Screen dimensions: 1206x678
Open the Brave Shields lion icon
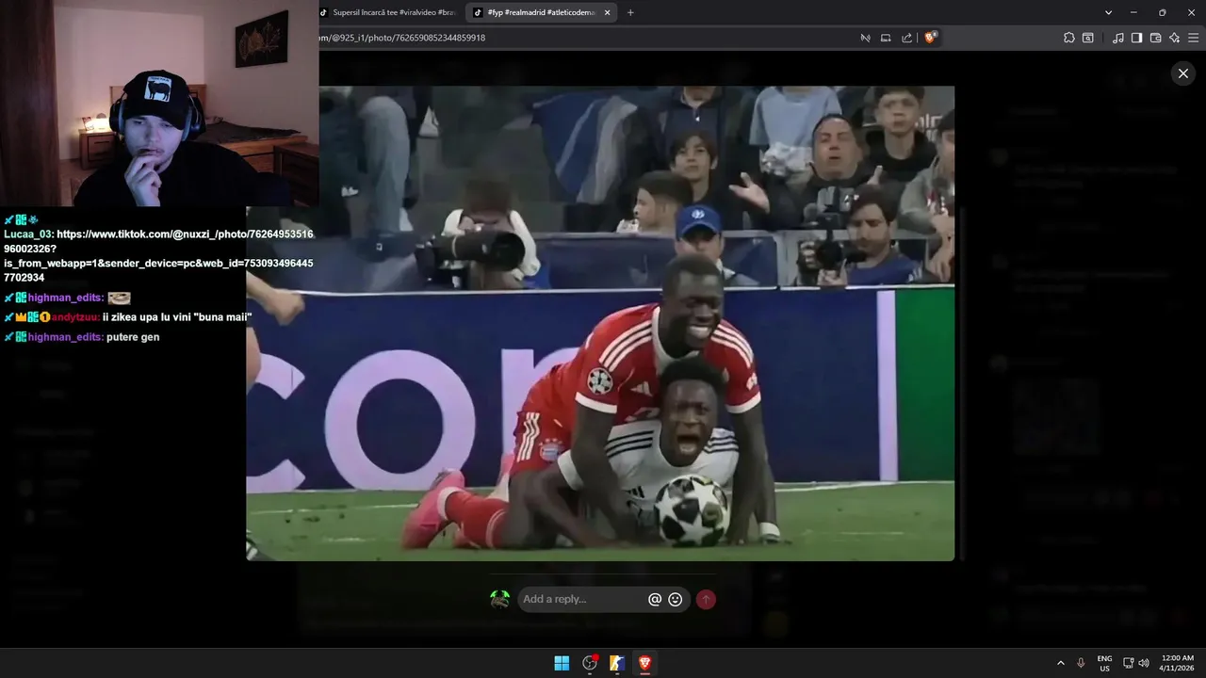click(930, 38)
